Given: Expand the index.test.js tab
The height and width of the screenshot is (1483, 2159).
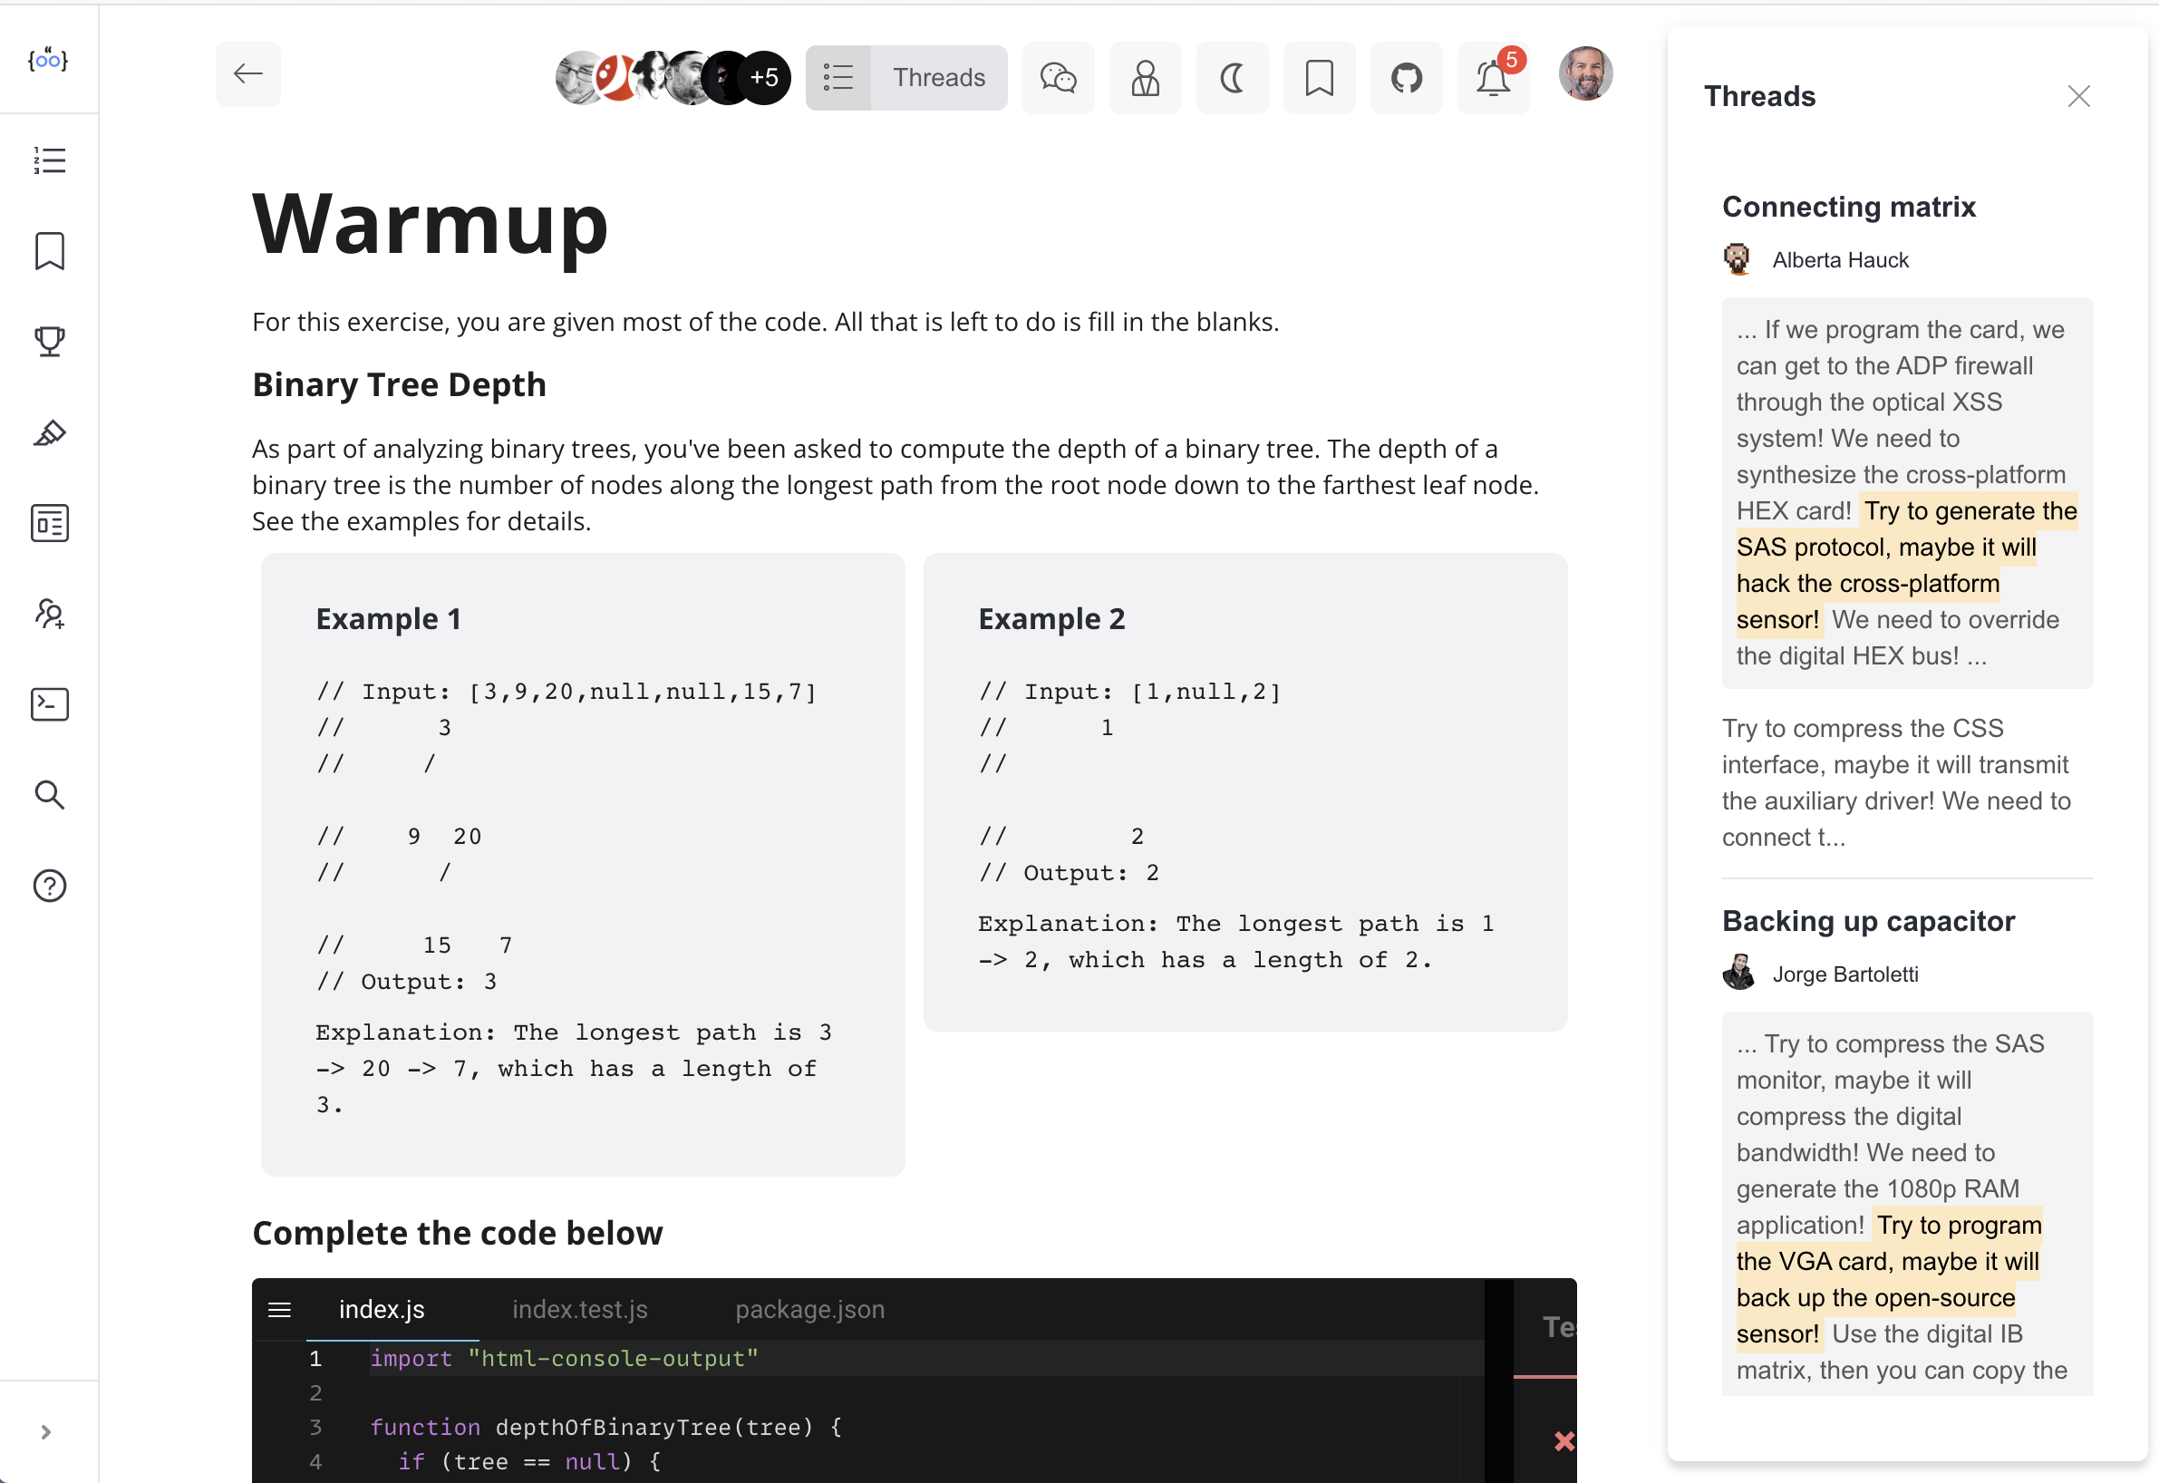Looking at the screenshot, I should (x=581, y=1309).
